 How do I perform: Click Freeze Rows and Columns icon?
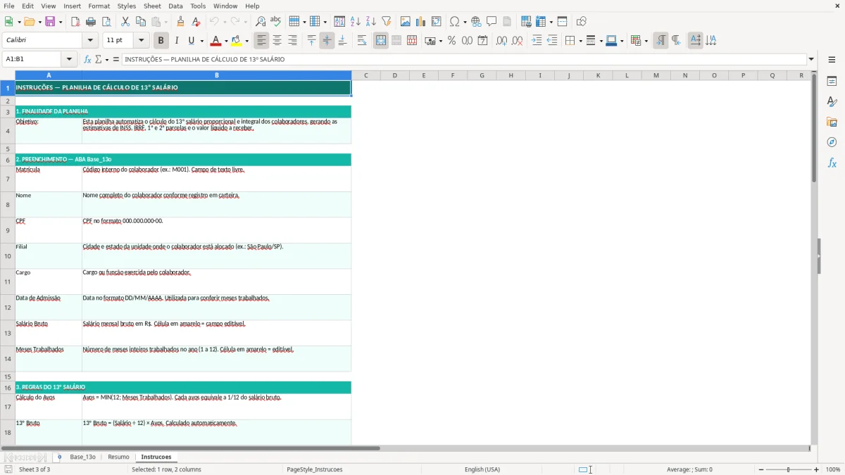(x=541, y=22)
